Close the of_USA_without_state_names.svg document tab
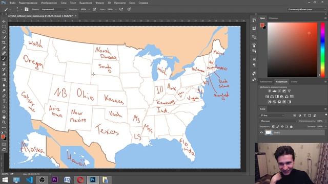This screenshot has height=184, width=328. 75,16
